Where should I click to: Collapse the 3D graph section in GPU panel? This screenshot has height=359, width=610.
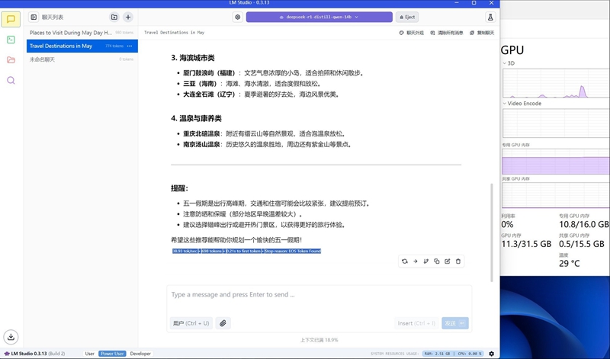click(505, 63)
